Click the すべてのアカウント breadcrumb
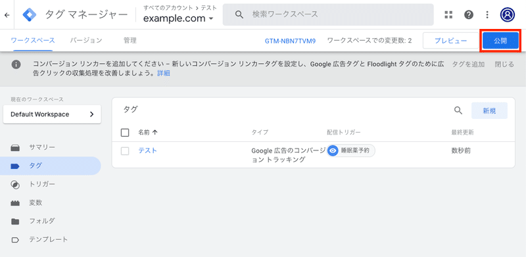Viewport: 526px width, 257px height. [168, 8]
